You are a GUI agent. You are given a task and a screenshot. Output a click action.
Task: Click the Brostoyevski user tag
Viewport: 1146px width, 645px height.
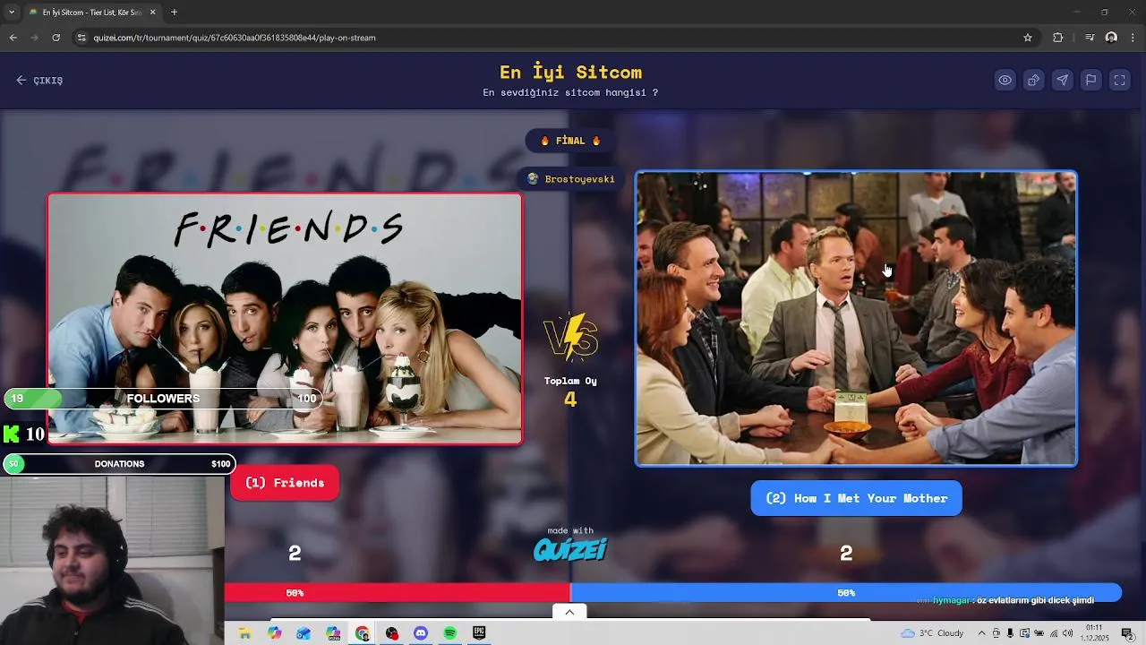[x=570, y=178]
